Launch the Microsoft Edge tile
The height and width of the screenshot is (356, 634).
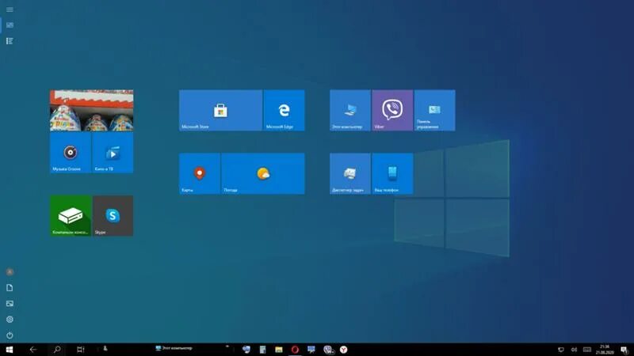(284, 110)
